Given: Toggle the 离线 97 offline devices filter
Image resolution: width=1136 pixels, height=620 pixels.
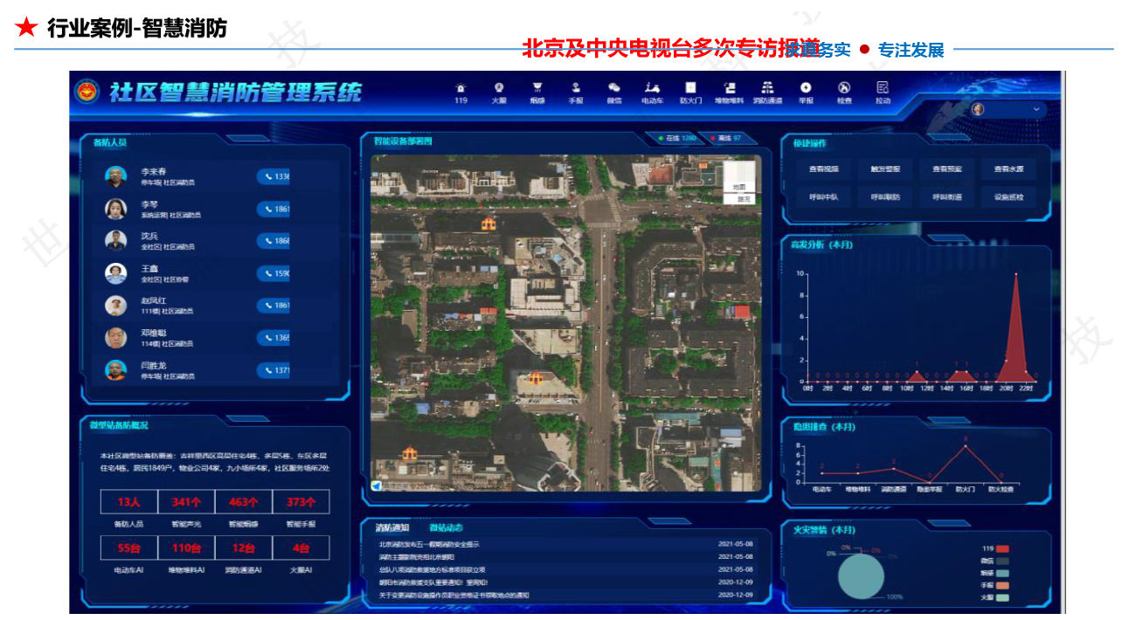Looking at the screenshot, I should pos(726,138).
